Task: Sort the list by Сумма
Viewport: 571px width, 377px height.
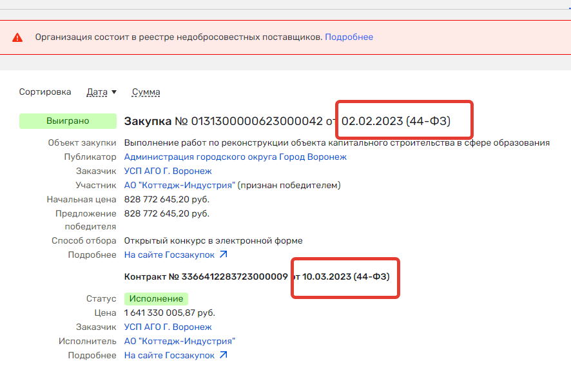Action: tap(146, 92)
